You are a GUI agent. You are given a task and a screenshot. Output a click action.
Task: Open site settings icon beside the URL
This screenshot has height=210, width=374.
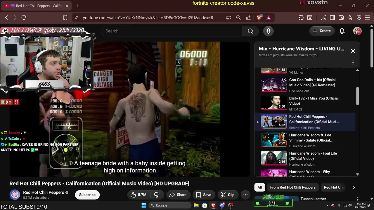tap(77, 17)
